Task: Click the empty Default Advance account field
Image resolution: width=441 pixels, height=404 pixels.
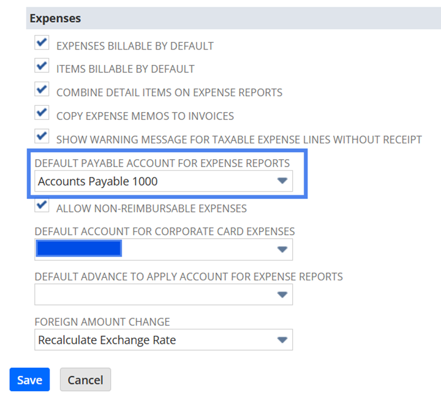Action: (x=153, y=294)
